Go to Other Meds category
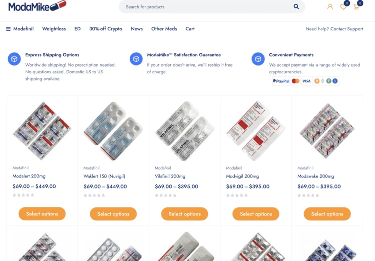Screen dimensions: 375x261 [164, 29]
